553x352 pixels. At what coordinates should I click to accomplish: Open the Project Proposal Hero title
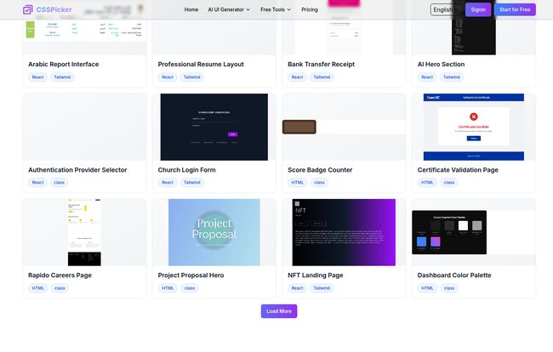[191, 275]
